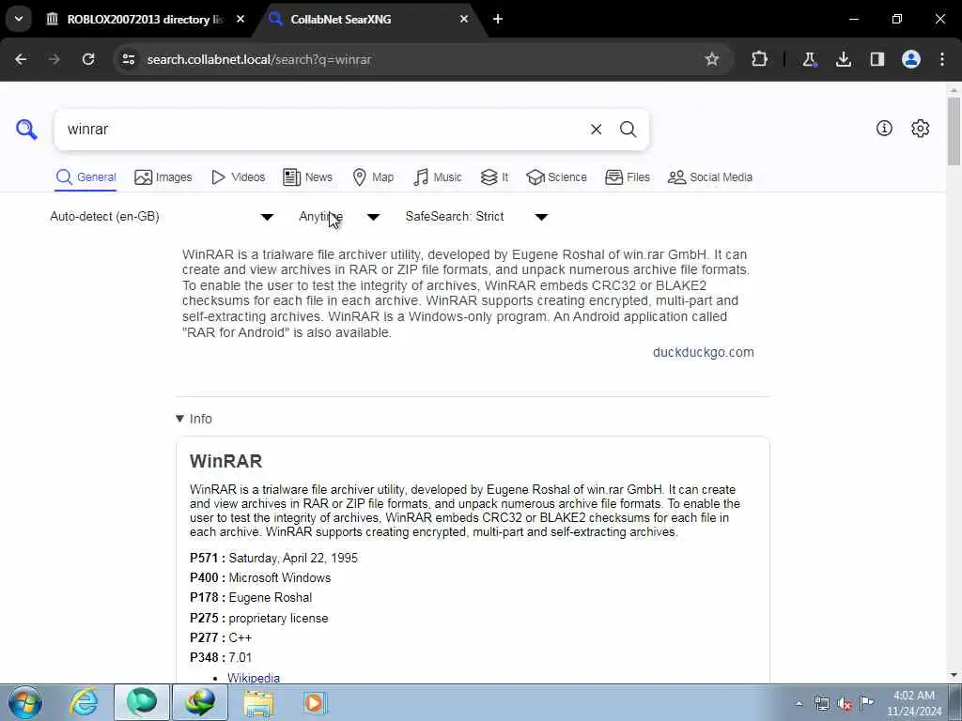
Task: Click the scrollbar down arrow
Action: [954, 675]
